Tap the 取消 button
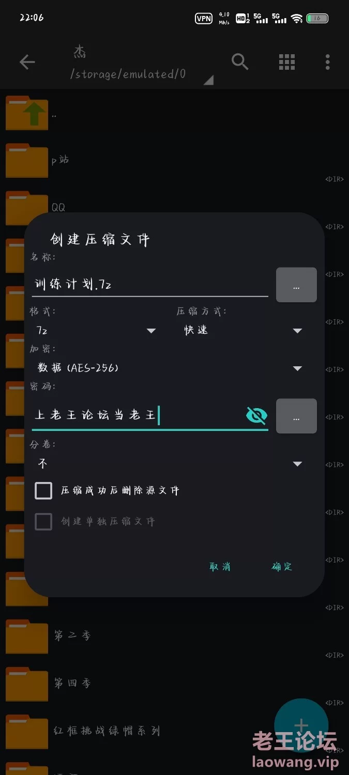Image resolution: width=349 pixels, height=775 pixels. click(x=220, y=566)
